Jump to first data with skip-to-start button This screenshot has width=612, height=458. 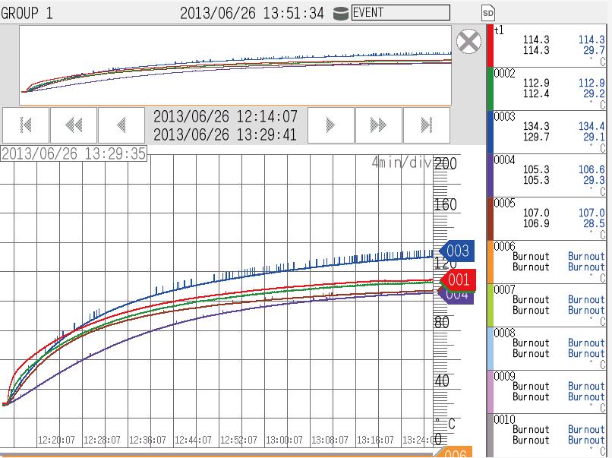point(26,125)
